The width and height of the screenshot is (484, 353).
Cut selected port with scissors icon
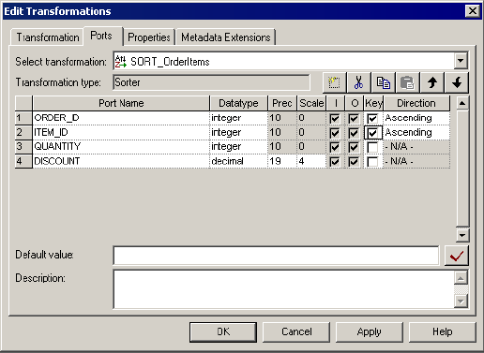click(358, 82)
